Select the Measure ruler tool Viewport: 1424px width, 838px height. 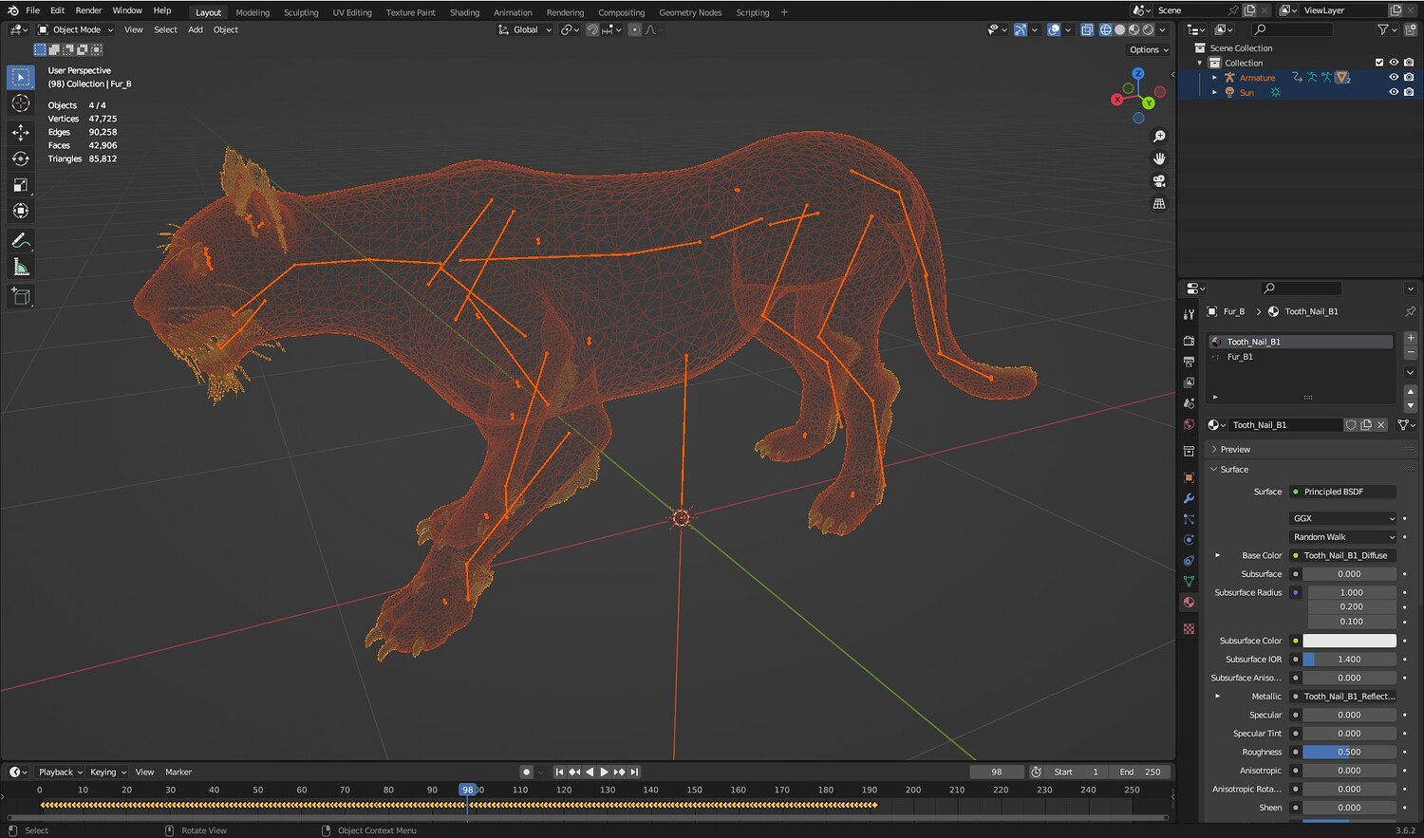click(21, 268)
